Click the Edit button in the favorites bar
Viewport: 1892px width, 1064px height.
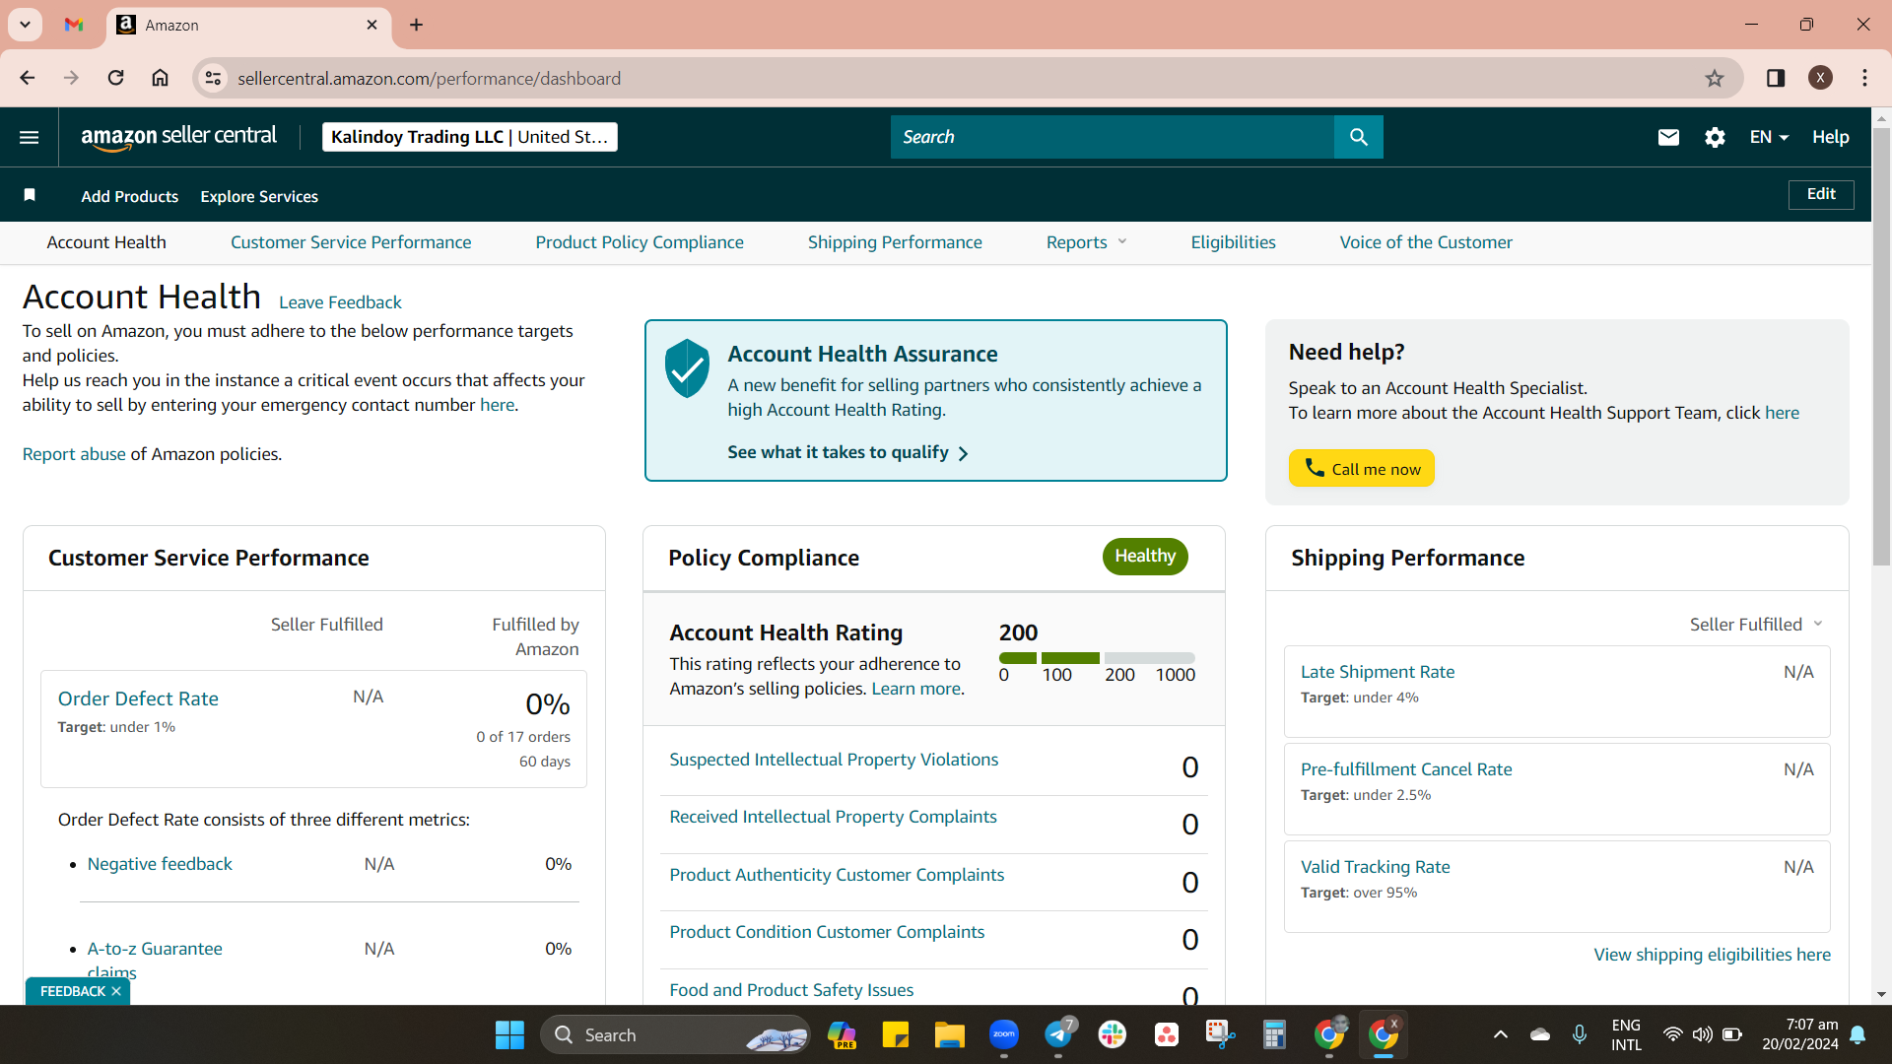click(x=1821, y=194)
